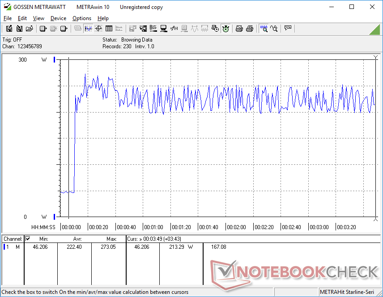Toggle the Channel min/avr/max checkbox
This screenshot has height=297, width=383.
[28, 238]
